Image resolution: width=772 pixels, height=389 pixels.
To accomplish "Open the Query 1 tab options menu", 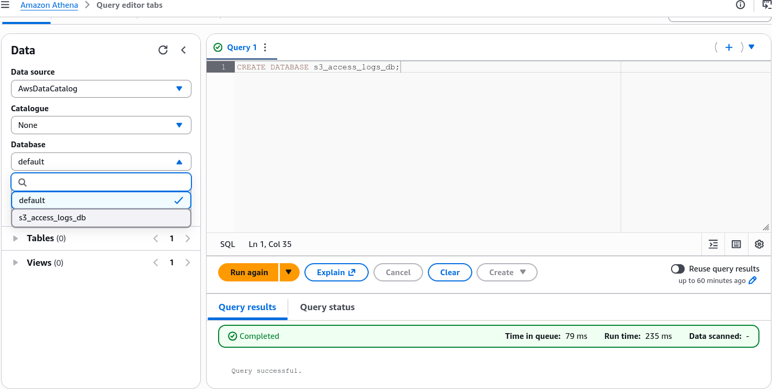I will pyautogui.click(x=265, y=48).
